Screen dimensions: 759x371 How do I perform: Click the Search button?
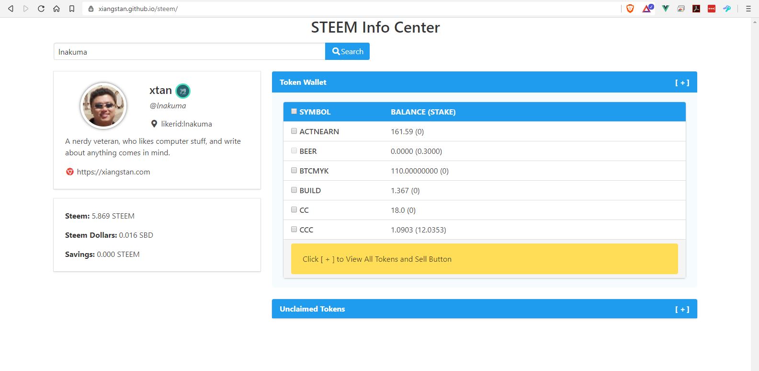pyautogui.click(x=347, y=51)
